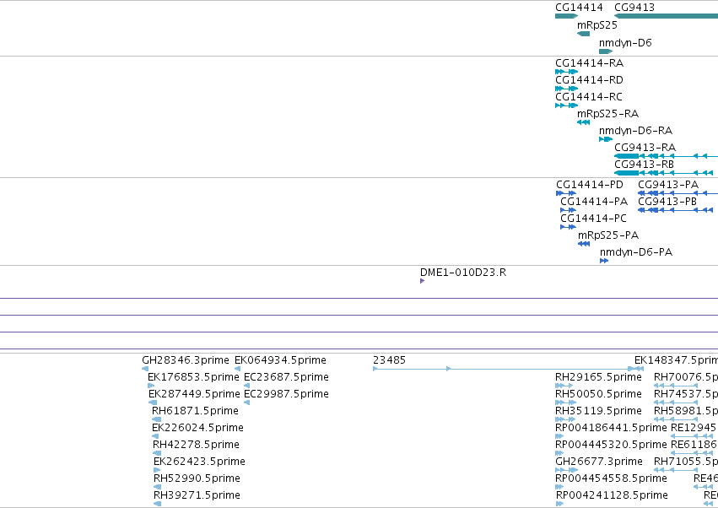718x508 pixels.
Task: Select the EK064934.5prime EST label
Action: (x=280, y=360)
